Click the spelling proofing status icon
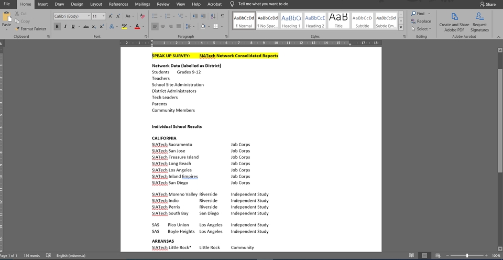This screenshot has width=503, height=260. pyautogui.click(x=48, y=255)
